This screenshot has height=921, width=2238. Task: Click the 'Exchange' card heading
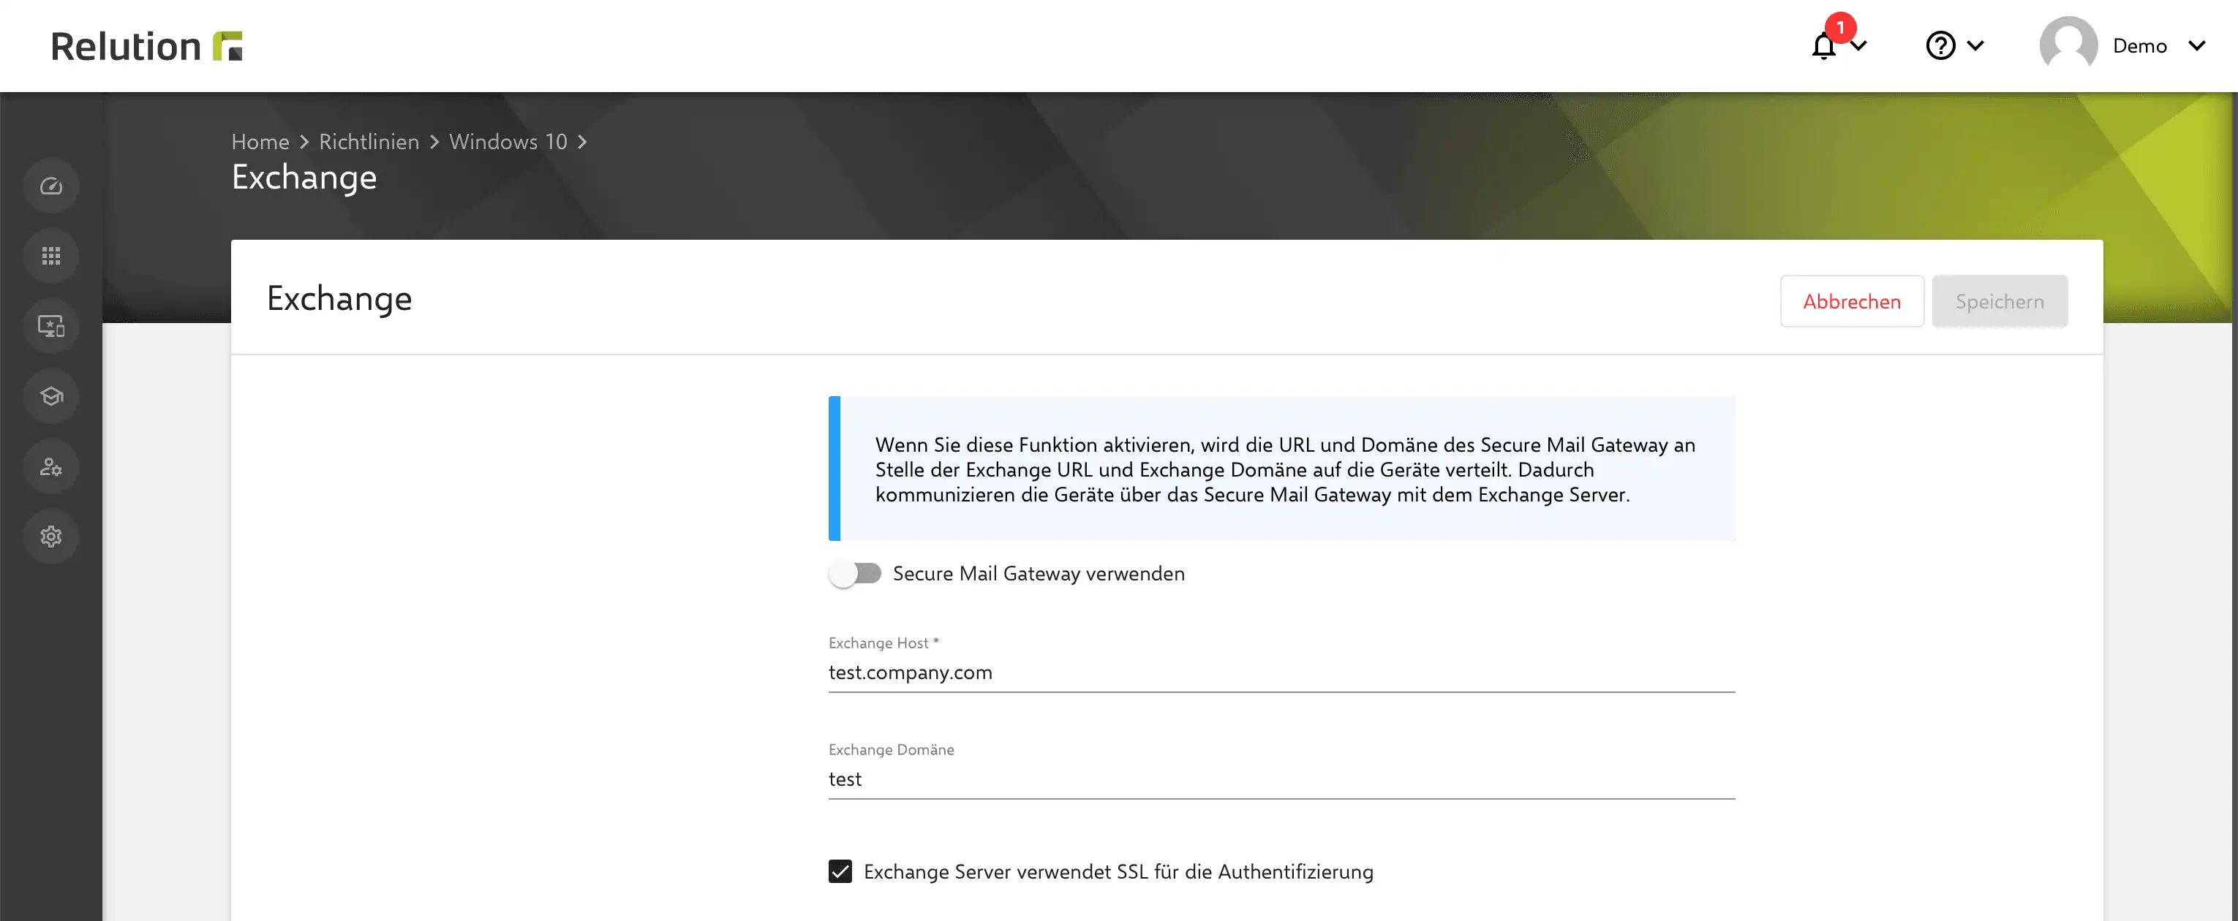point(339,299)
